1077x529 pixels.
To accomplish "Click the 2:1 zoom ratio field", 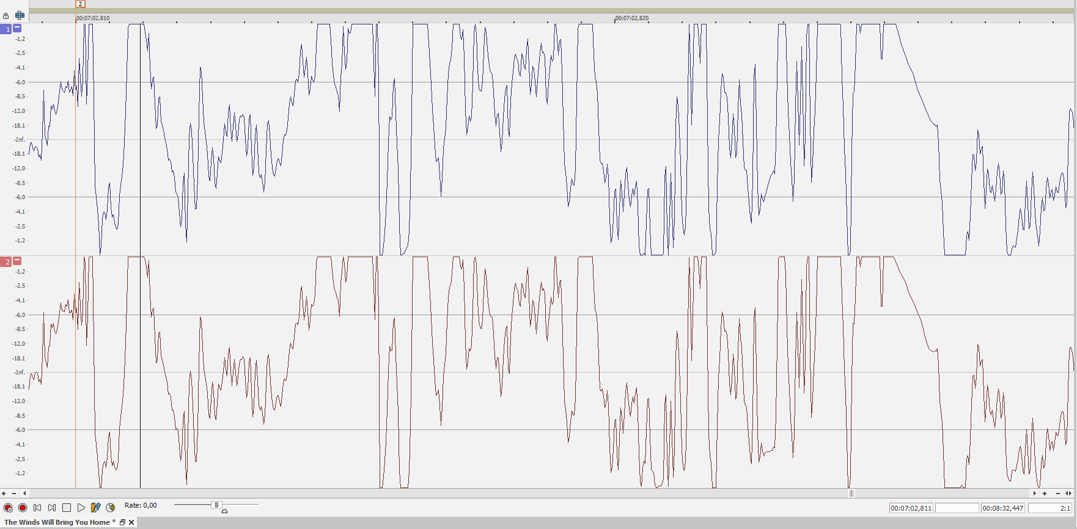I will click(1049, 508).
